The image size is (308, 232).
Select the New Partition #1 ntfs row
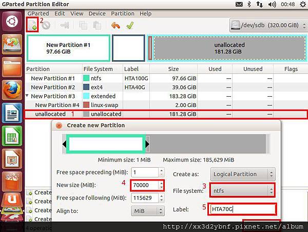click(x=166, y=78)
